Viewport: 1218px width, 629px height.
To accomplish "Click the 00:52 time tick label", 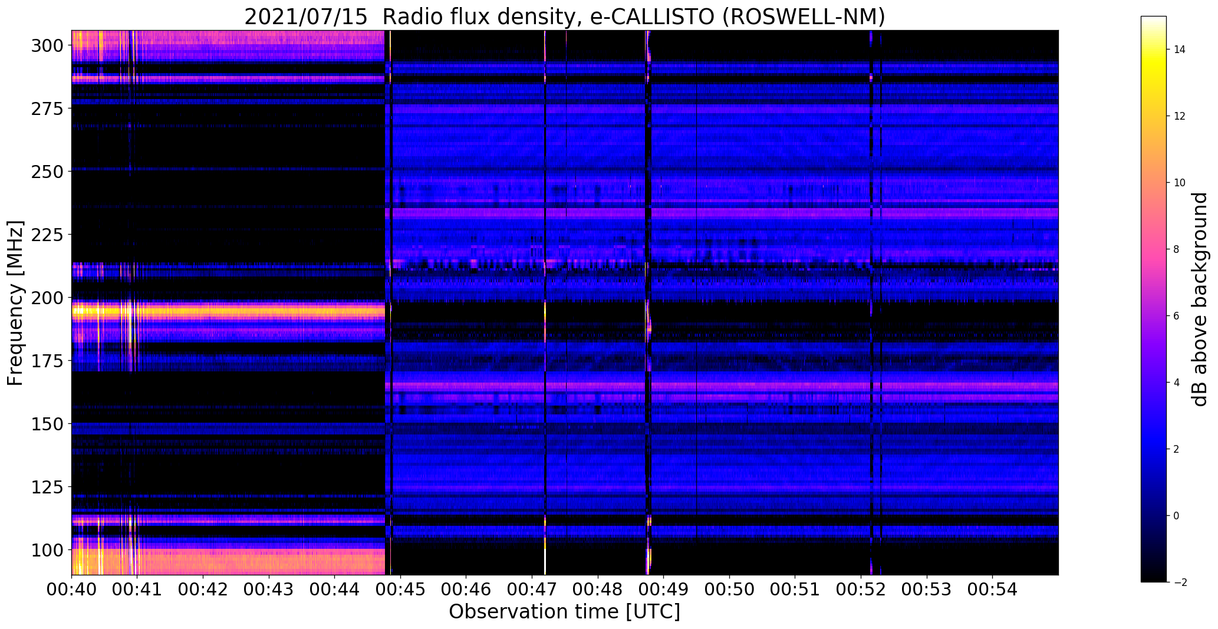I will pos(861,590).
